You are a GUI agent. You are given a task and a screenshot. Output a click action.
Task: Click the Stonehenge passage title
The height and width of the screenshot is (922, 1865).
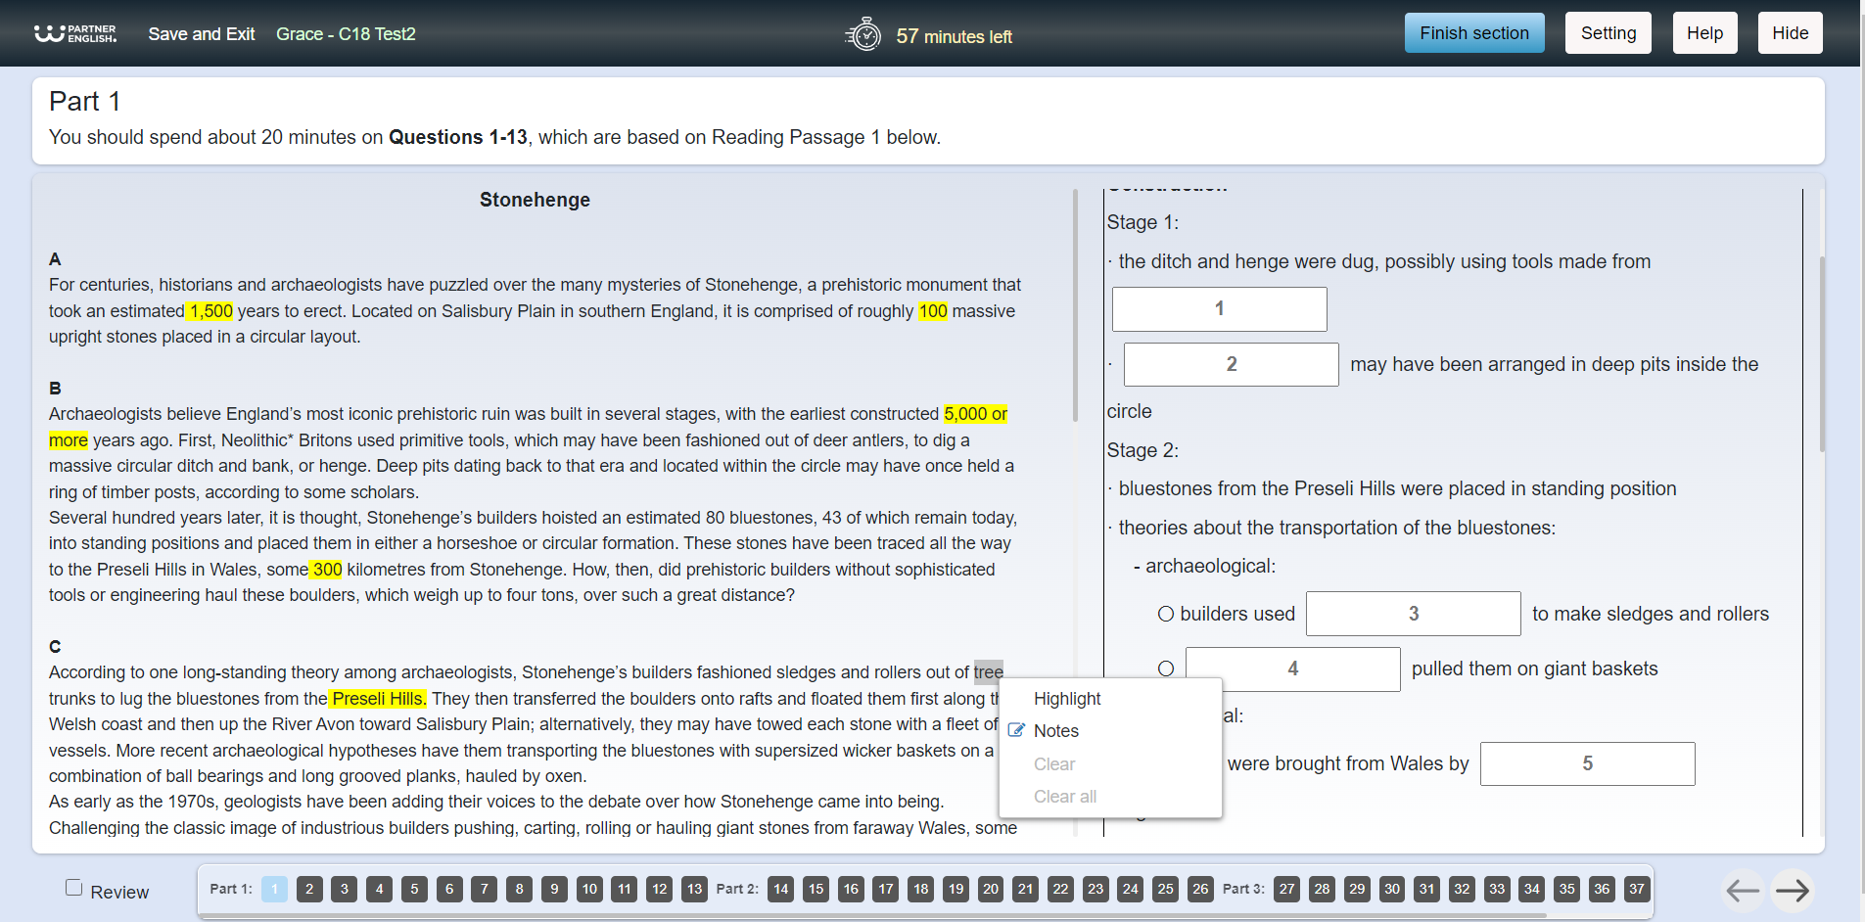(535, 200)
